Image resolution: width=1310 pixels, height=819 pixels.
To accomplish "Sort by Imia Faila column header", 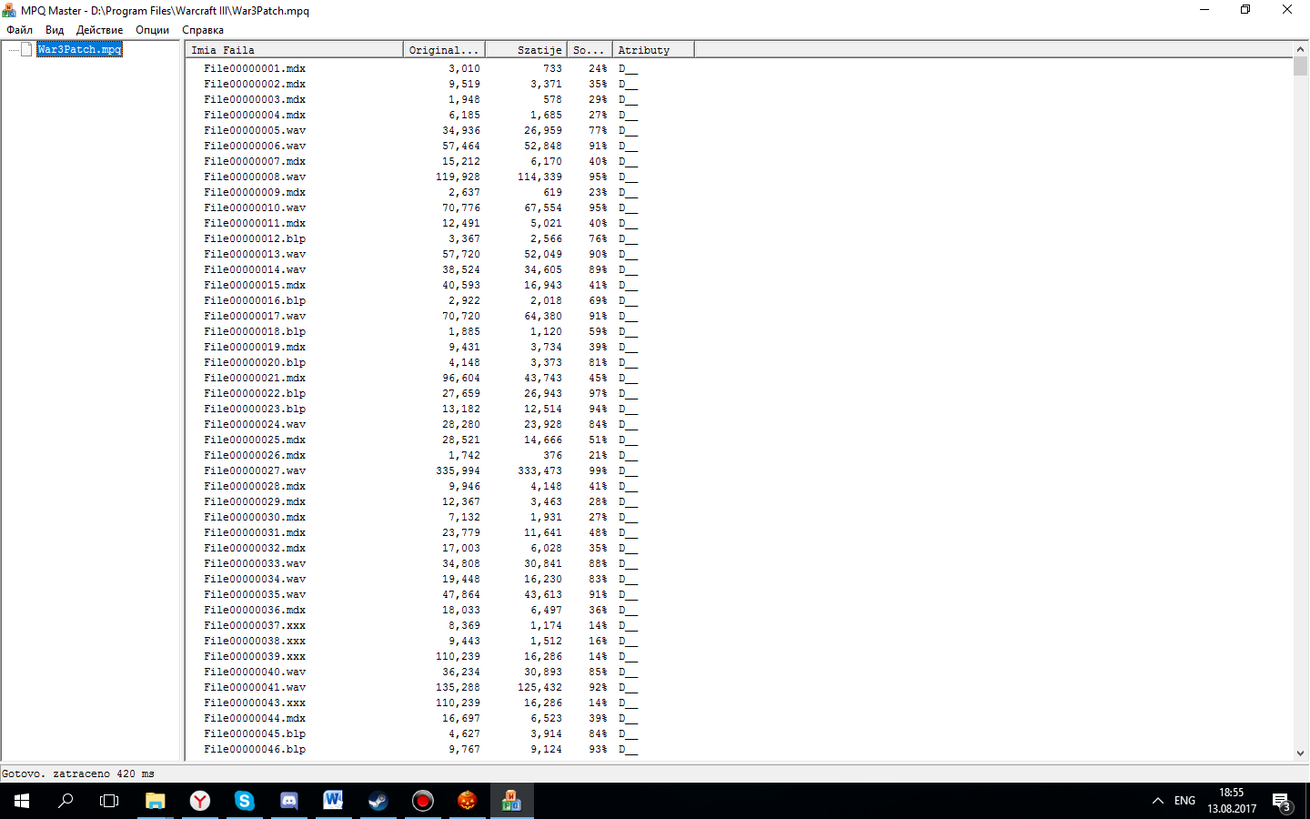I will click(x=294, y=50).
